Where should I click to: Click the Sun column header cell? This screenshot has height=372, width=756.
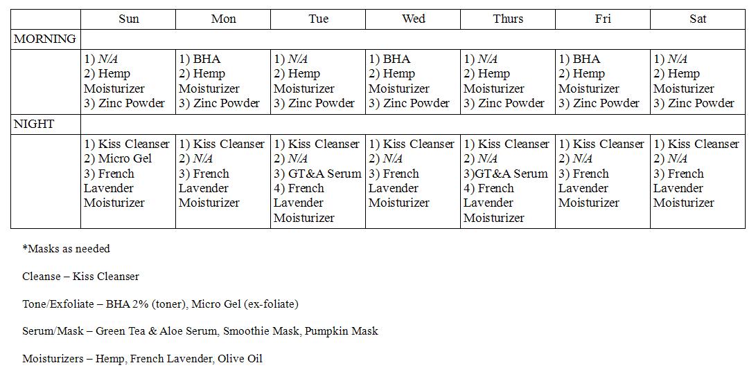pyautogui.click(x=128, y=19)
